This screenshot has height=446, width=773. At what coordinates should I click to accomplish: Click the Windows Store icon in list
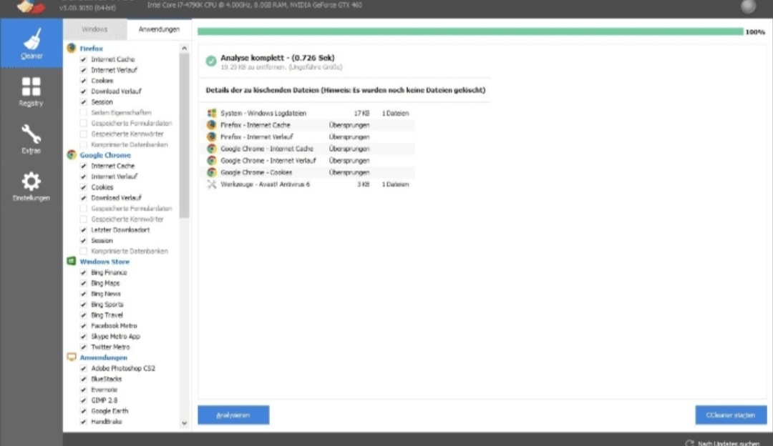(x=72, y=262)
